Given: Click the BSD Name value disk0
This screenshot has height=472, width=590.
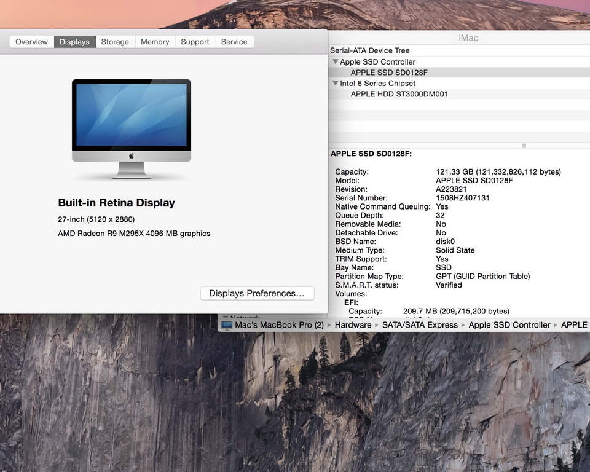Looking at the screenshot, I should (445, 242).
